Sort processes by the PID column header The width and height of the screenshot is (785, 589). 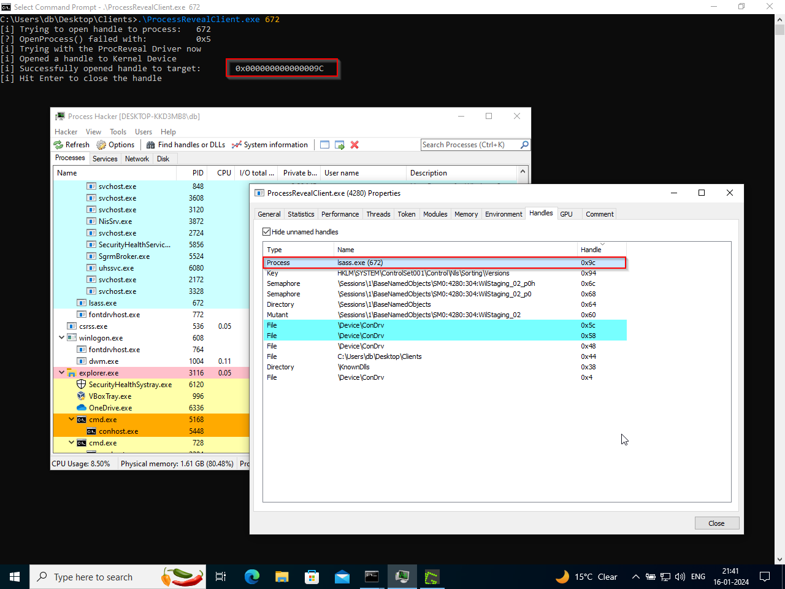pyautogui.click(x=192, y=173)
